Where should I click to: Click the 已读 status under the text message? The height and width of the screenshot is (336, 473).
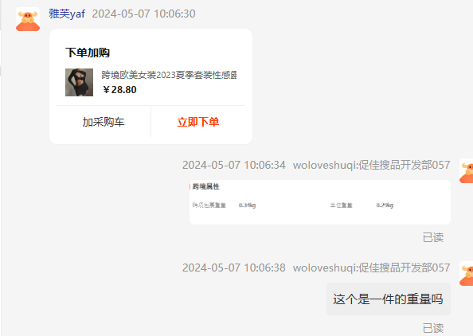click(433, 328)
